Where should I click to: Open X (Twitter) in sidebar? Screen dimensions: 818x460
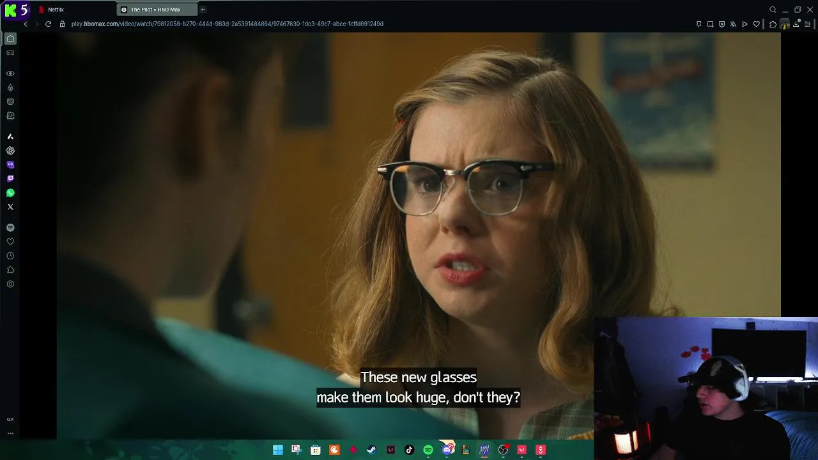pyautogui.click(x=10, y=207)
